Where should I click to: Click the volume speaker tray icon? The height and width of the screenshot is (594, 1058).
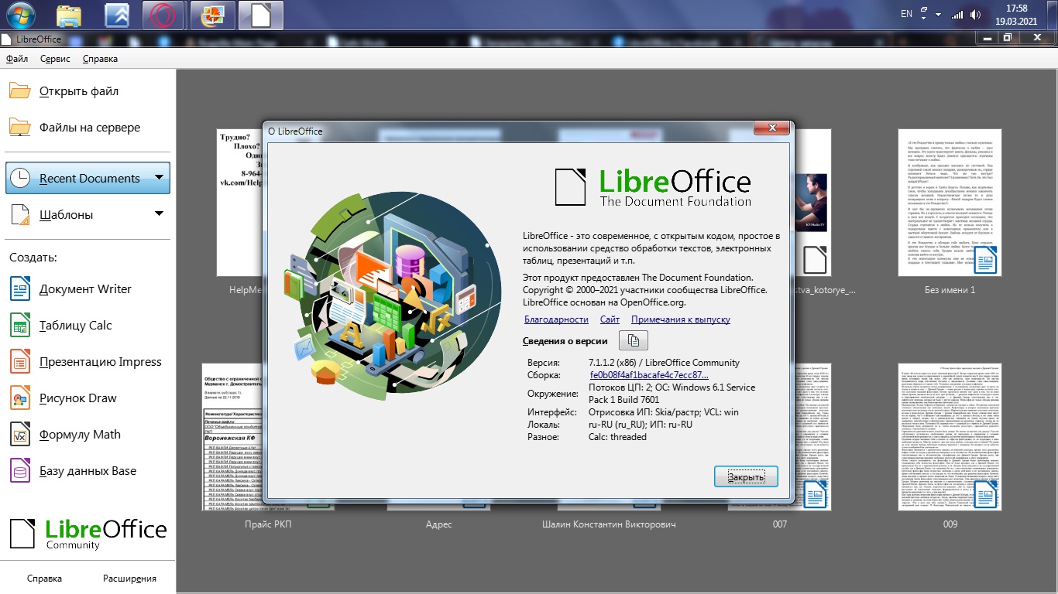tap(976, 14)
